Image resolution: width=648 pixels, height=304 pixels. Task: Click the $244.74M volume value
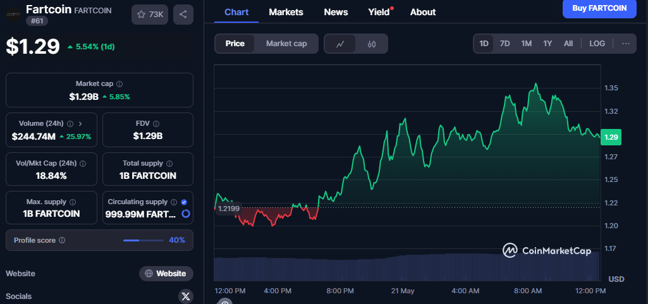(x=34, y=137)
